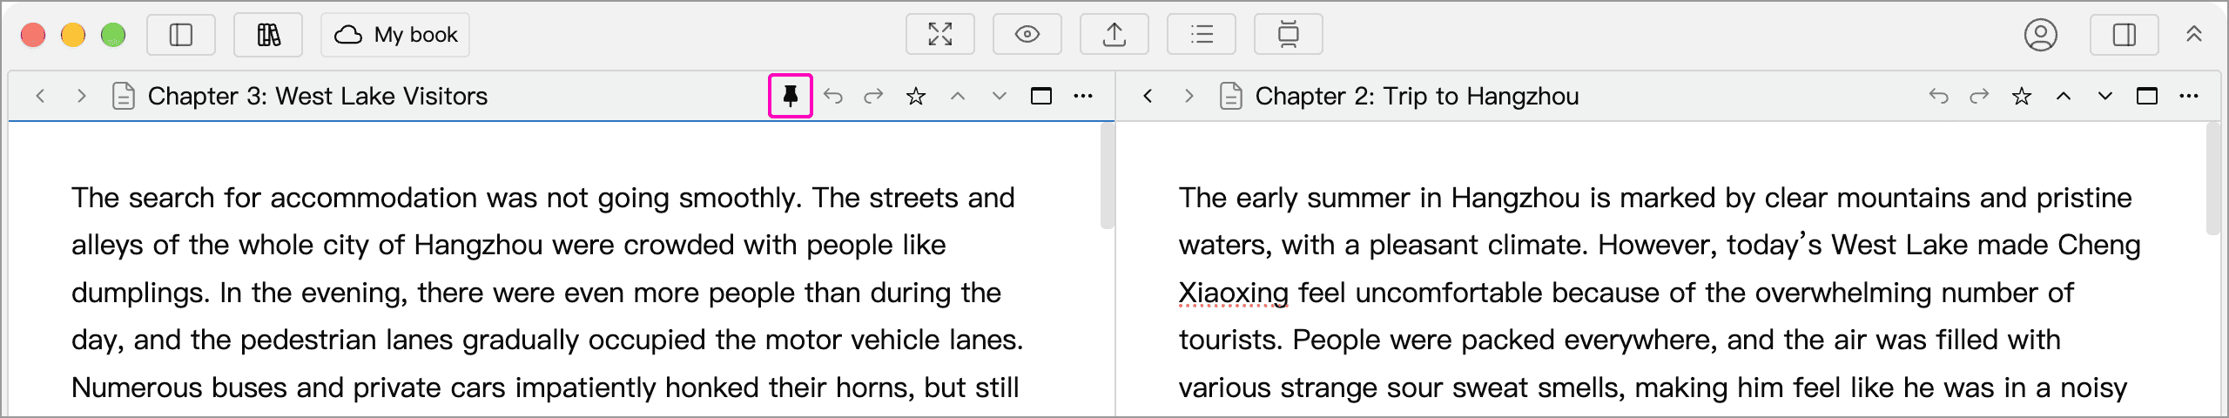The height and width of the screenshot is (418, 2229).
Task: Click the misspelled word Xiaoxing
Action: click(1234, 293)
